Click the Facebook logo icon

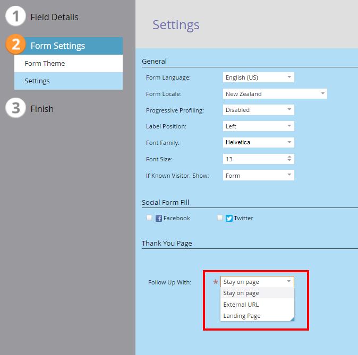click(159, 218)
